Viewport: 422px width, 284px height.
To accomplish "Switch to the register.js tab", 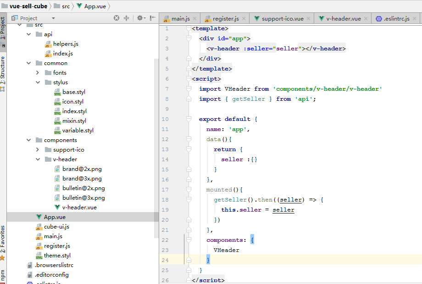I will pyautogui.click(x=225, y=19).
